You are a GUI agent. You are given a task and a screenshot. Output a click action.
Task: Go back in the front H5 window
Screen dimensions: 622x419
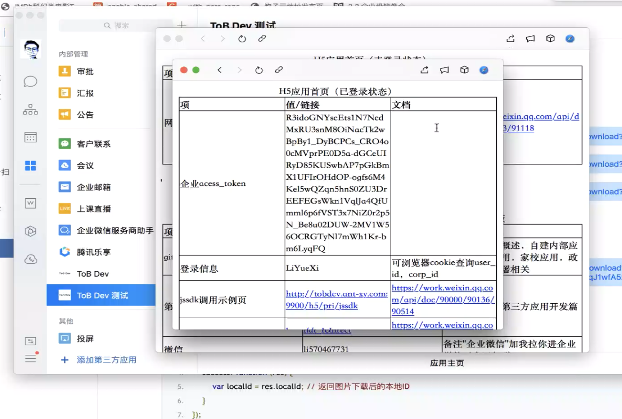220,70
